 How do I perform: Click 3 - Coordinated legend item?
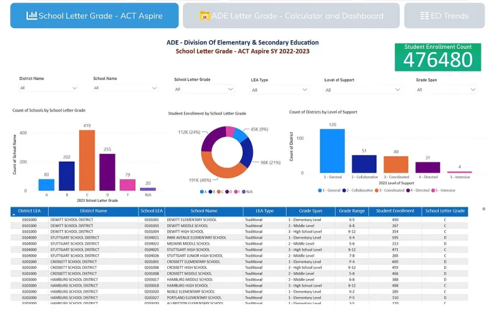[x=390, y=190]
